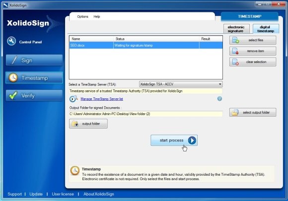This screenshot has width=288, height=201.
Task: Select the SEO.docx row in file list
Action: (146, 45)
